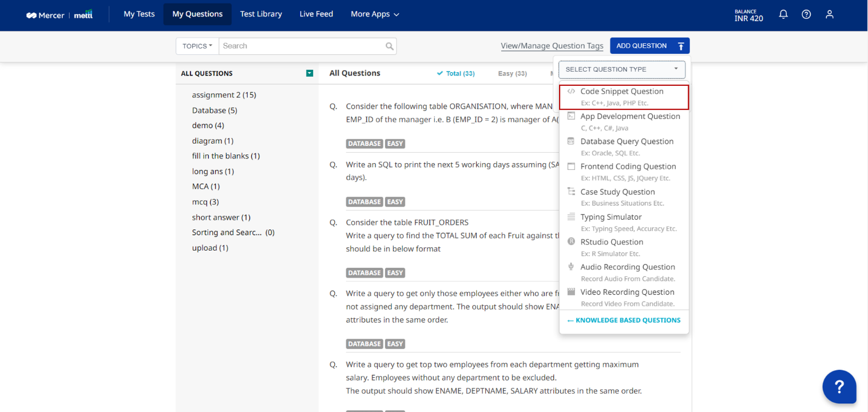Select the Video Recording Question icon
The image size is (868, 412).
tap(570, 292)
